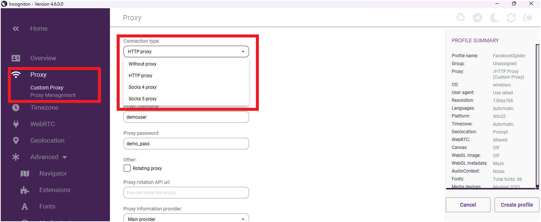Click the Create profile button
The width and height of the screenshot is (541, 222).
tap(517, 205)
